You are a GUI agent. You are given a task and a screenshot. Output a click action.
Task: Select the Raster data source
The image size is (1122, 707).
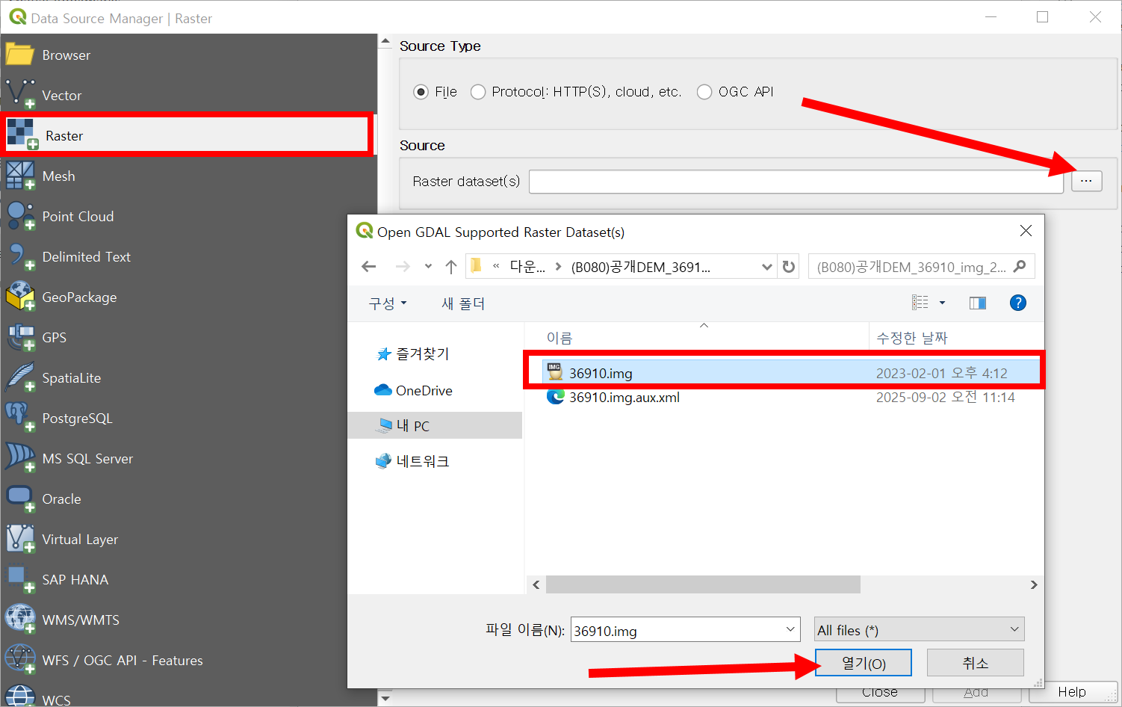tap(187, 135)
